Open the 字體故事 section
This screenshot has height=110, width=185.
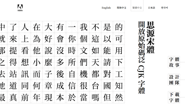coord(174,62)
